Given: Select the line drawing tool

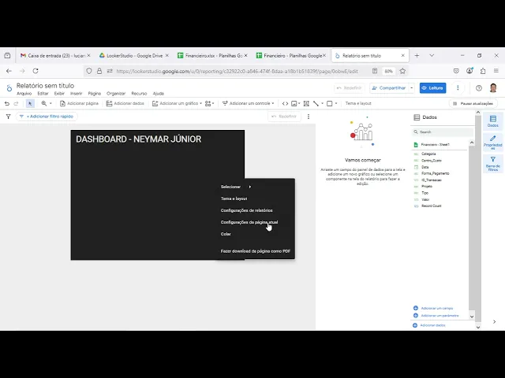Looking at the screenshot, I should pyautogui.click(x=316, y=103).
